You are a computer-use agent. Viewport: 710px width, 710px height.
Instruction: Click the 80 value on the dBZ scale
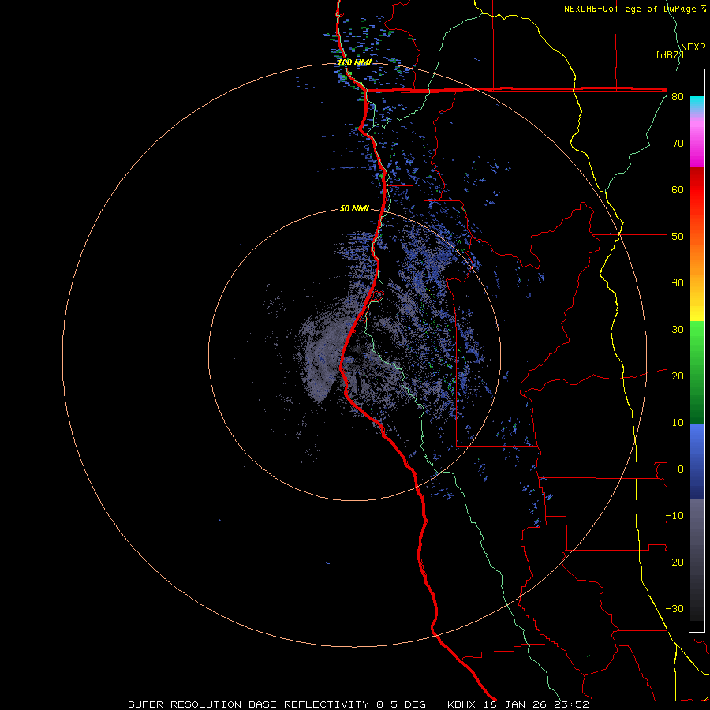(x=678, y=97)
